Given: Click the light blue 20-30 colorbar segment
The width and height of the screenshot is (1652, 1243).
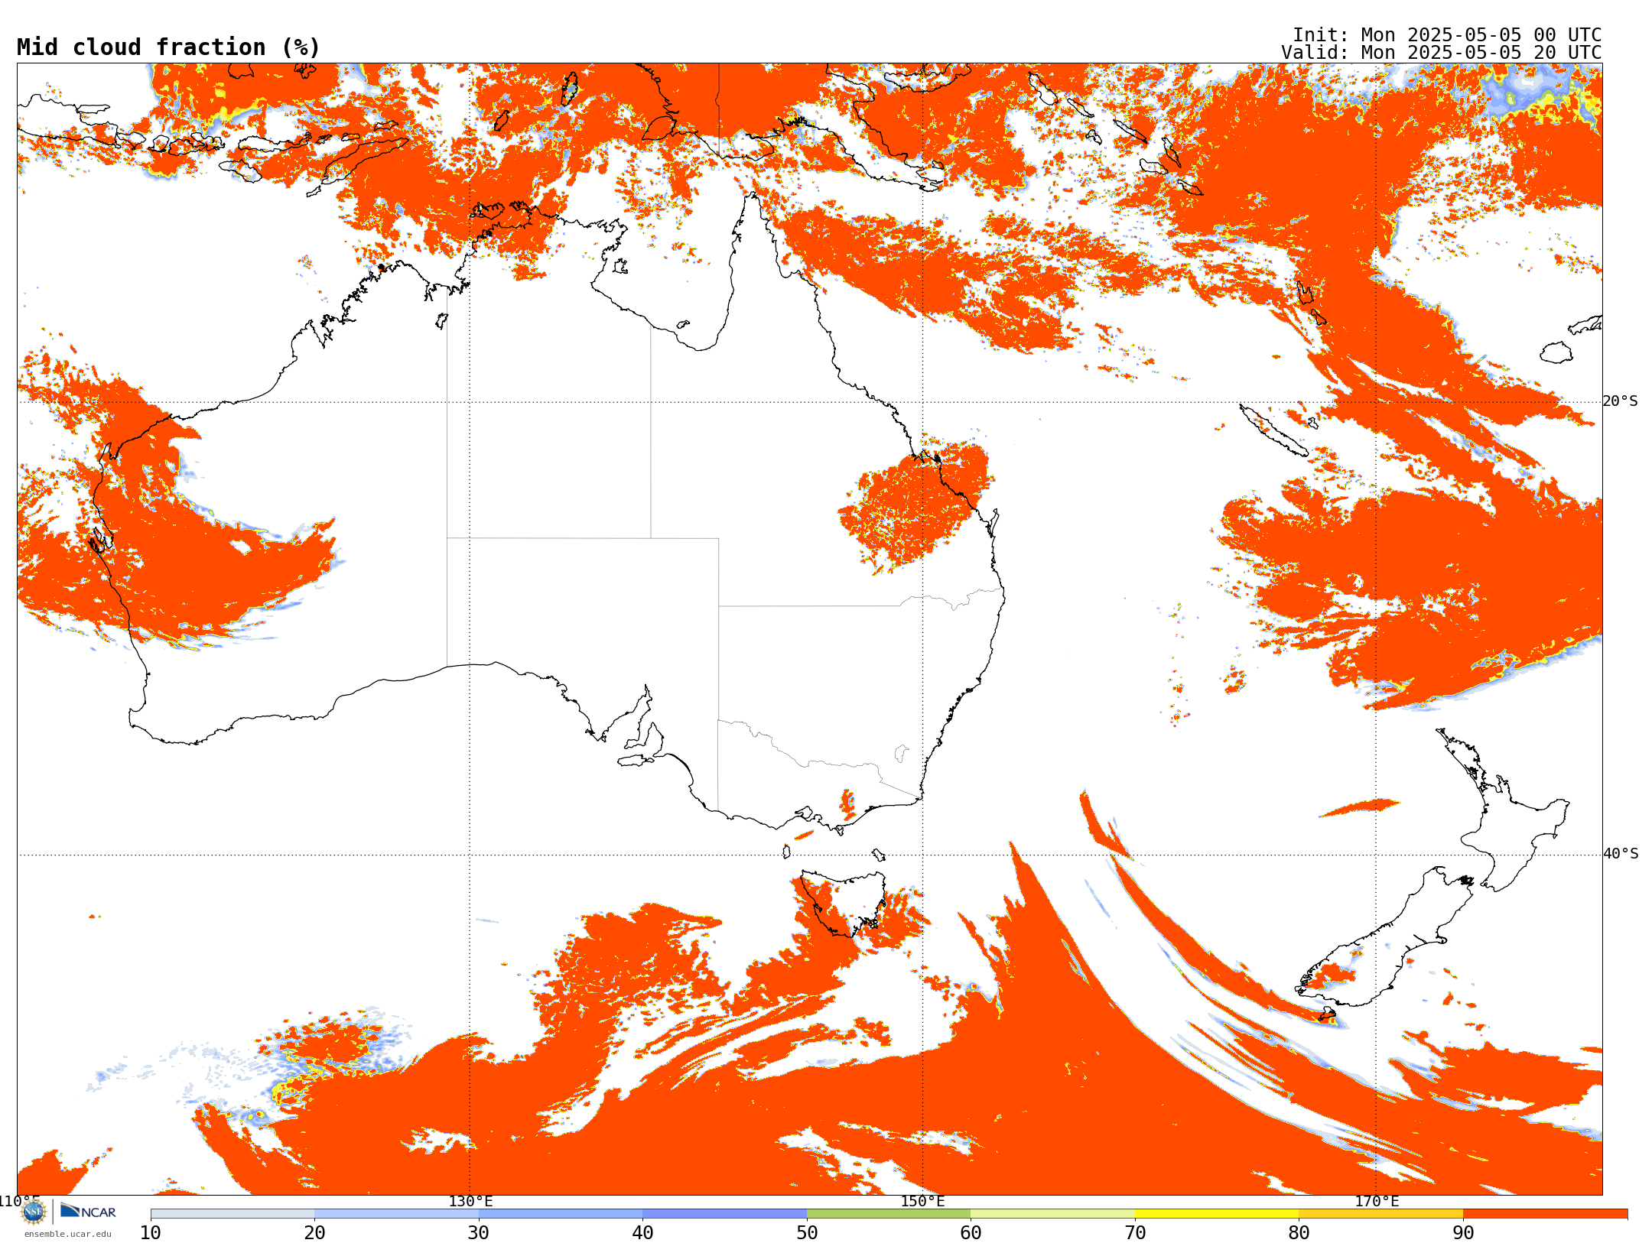Looking at the screenshot, I should 396,1214.
